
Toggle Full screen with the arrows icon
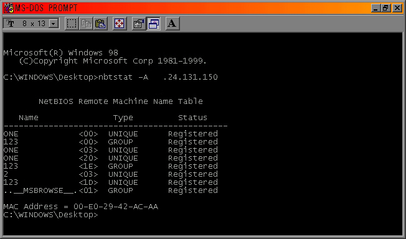tap(120, 24)
